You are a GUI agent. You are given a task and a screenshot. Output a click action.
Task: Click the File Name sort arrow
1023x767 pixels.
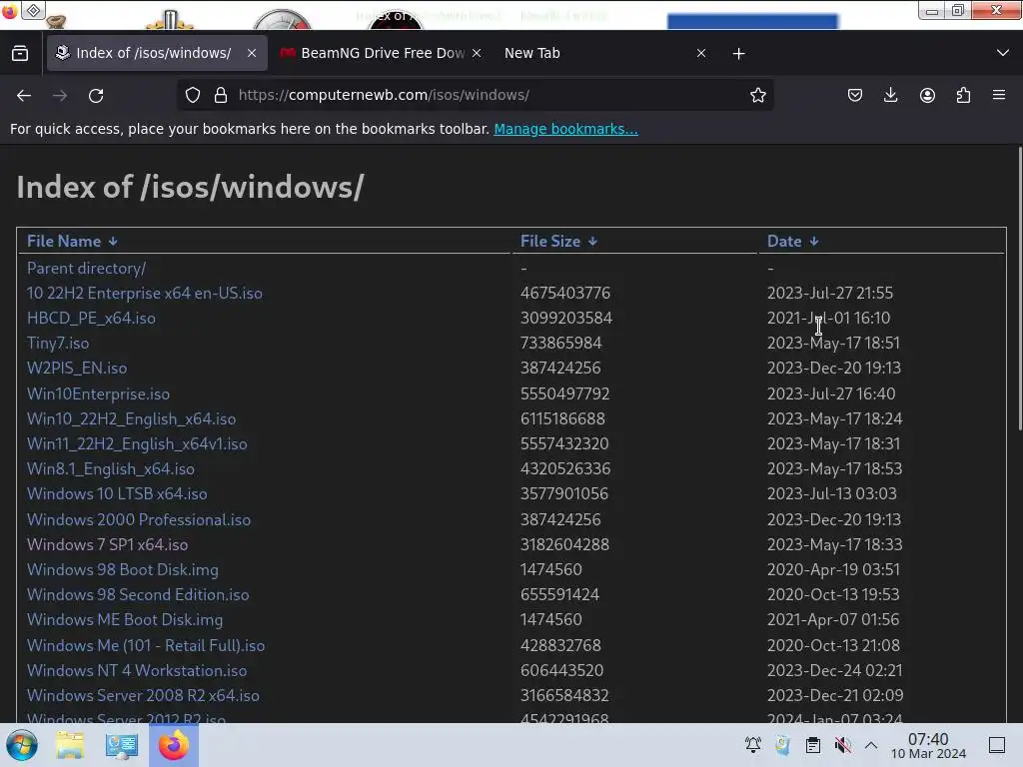[113, 242]
